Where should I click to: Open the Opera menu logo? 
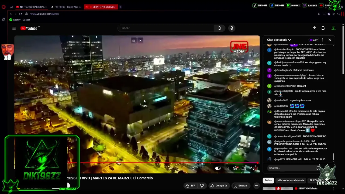click(4, 7)
